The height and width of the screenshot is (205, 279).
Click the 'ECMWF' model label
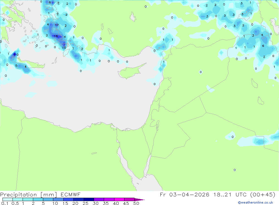[71, 194]
